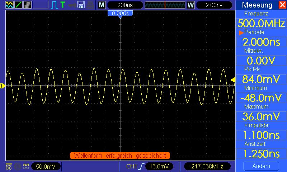Select the Anst.zeit measurement label

255,144
